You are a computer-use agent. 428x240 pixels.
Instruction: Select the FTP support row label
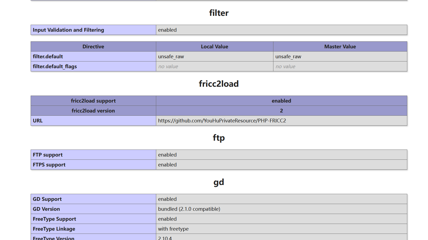[x=93, y=155]
